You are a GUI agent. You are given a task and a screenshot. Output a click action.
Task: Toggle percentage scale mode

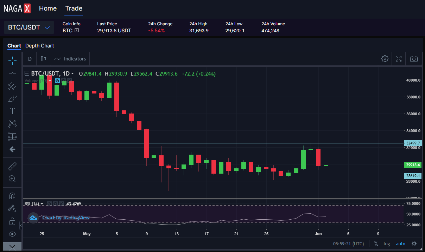[376, 244]
